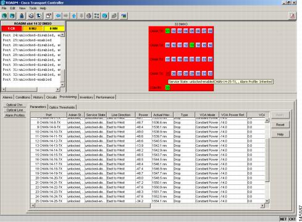
Task: Open the Help menu
Action: (43, 8)
